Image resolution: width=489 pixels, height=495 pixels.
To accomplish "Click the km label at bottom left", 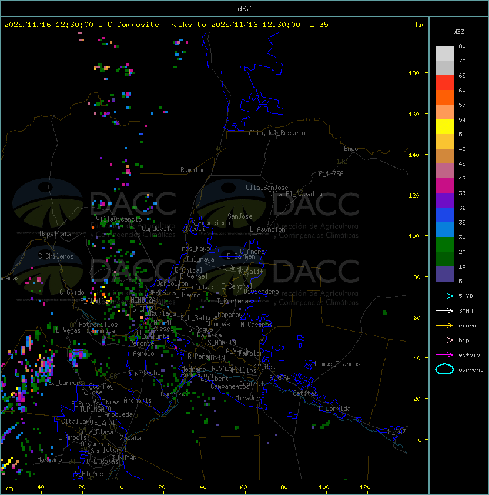I will click(9, 489).
